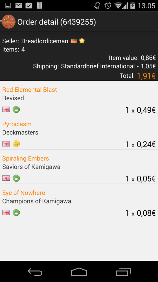158x282 pixels.
Task: Tap the green condition icon on Spiraling Embers
Action: tap(16, 178)
